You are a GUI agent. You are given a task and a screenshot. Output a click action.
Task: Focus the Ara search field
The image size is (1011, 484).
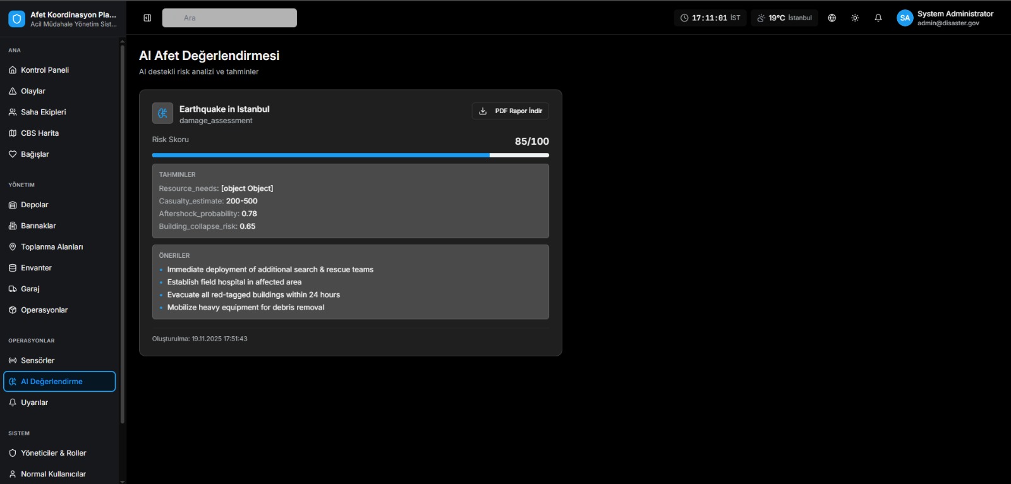[x=229, y=18]
